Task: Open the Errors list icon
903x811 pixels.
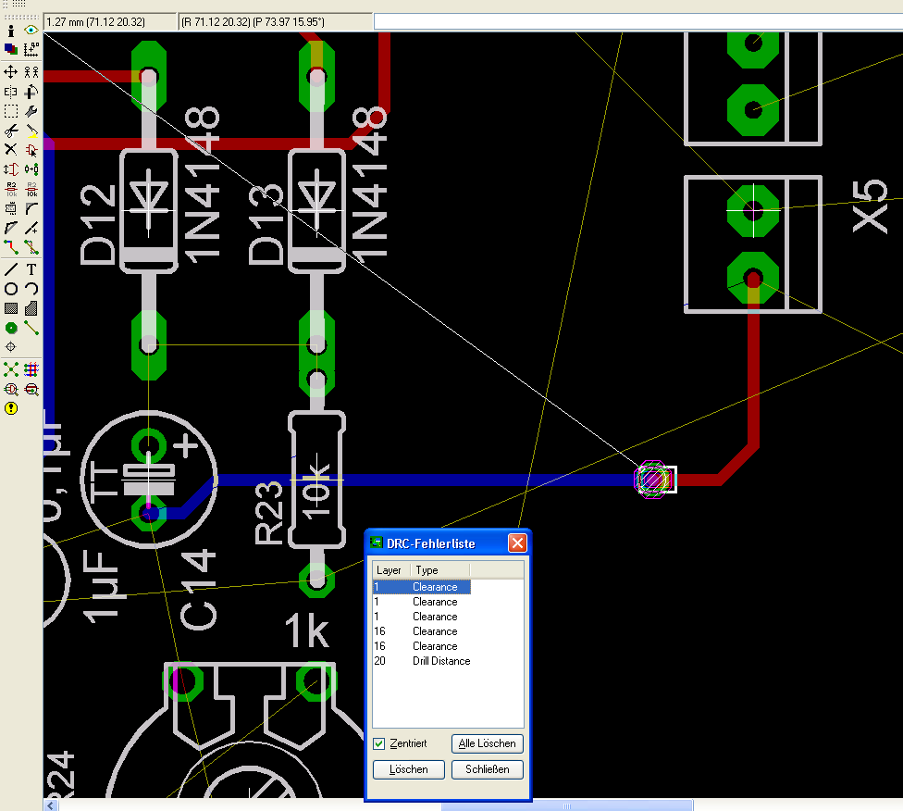Action: tap(10, 408)
